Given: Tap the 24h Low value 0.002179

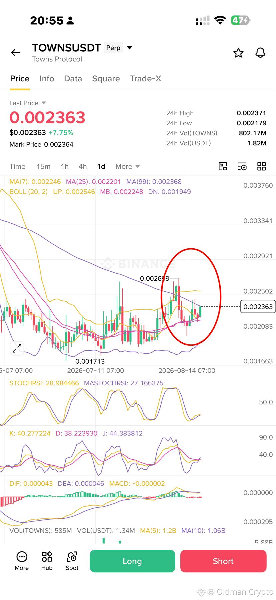Looking at the screenshot, I should 251,123.
